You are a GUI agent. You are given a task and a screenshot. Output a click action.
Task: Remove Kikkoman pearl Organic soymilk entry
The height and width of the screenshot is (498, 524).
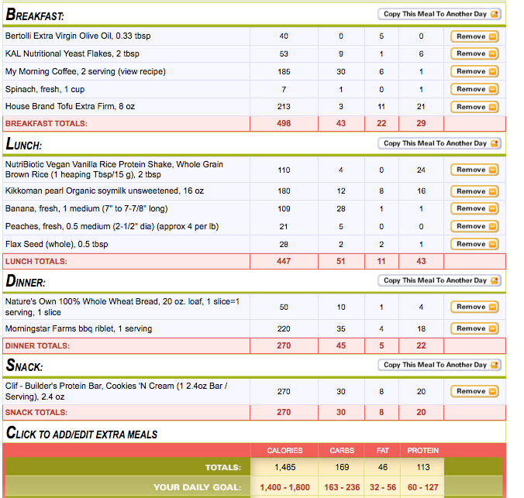[474, 191]
